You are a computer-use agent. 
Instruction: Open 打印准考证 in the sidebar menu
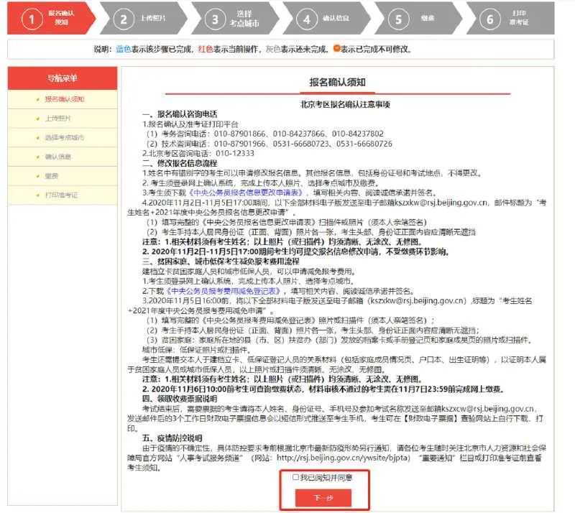[x=60, y=195]
